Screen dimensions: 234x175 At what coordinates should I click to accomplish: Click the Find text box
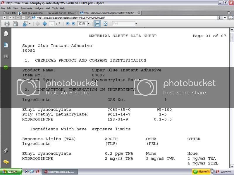[x=123, y=24]
